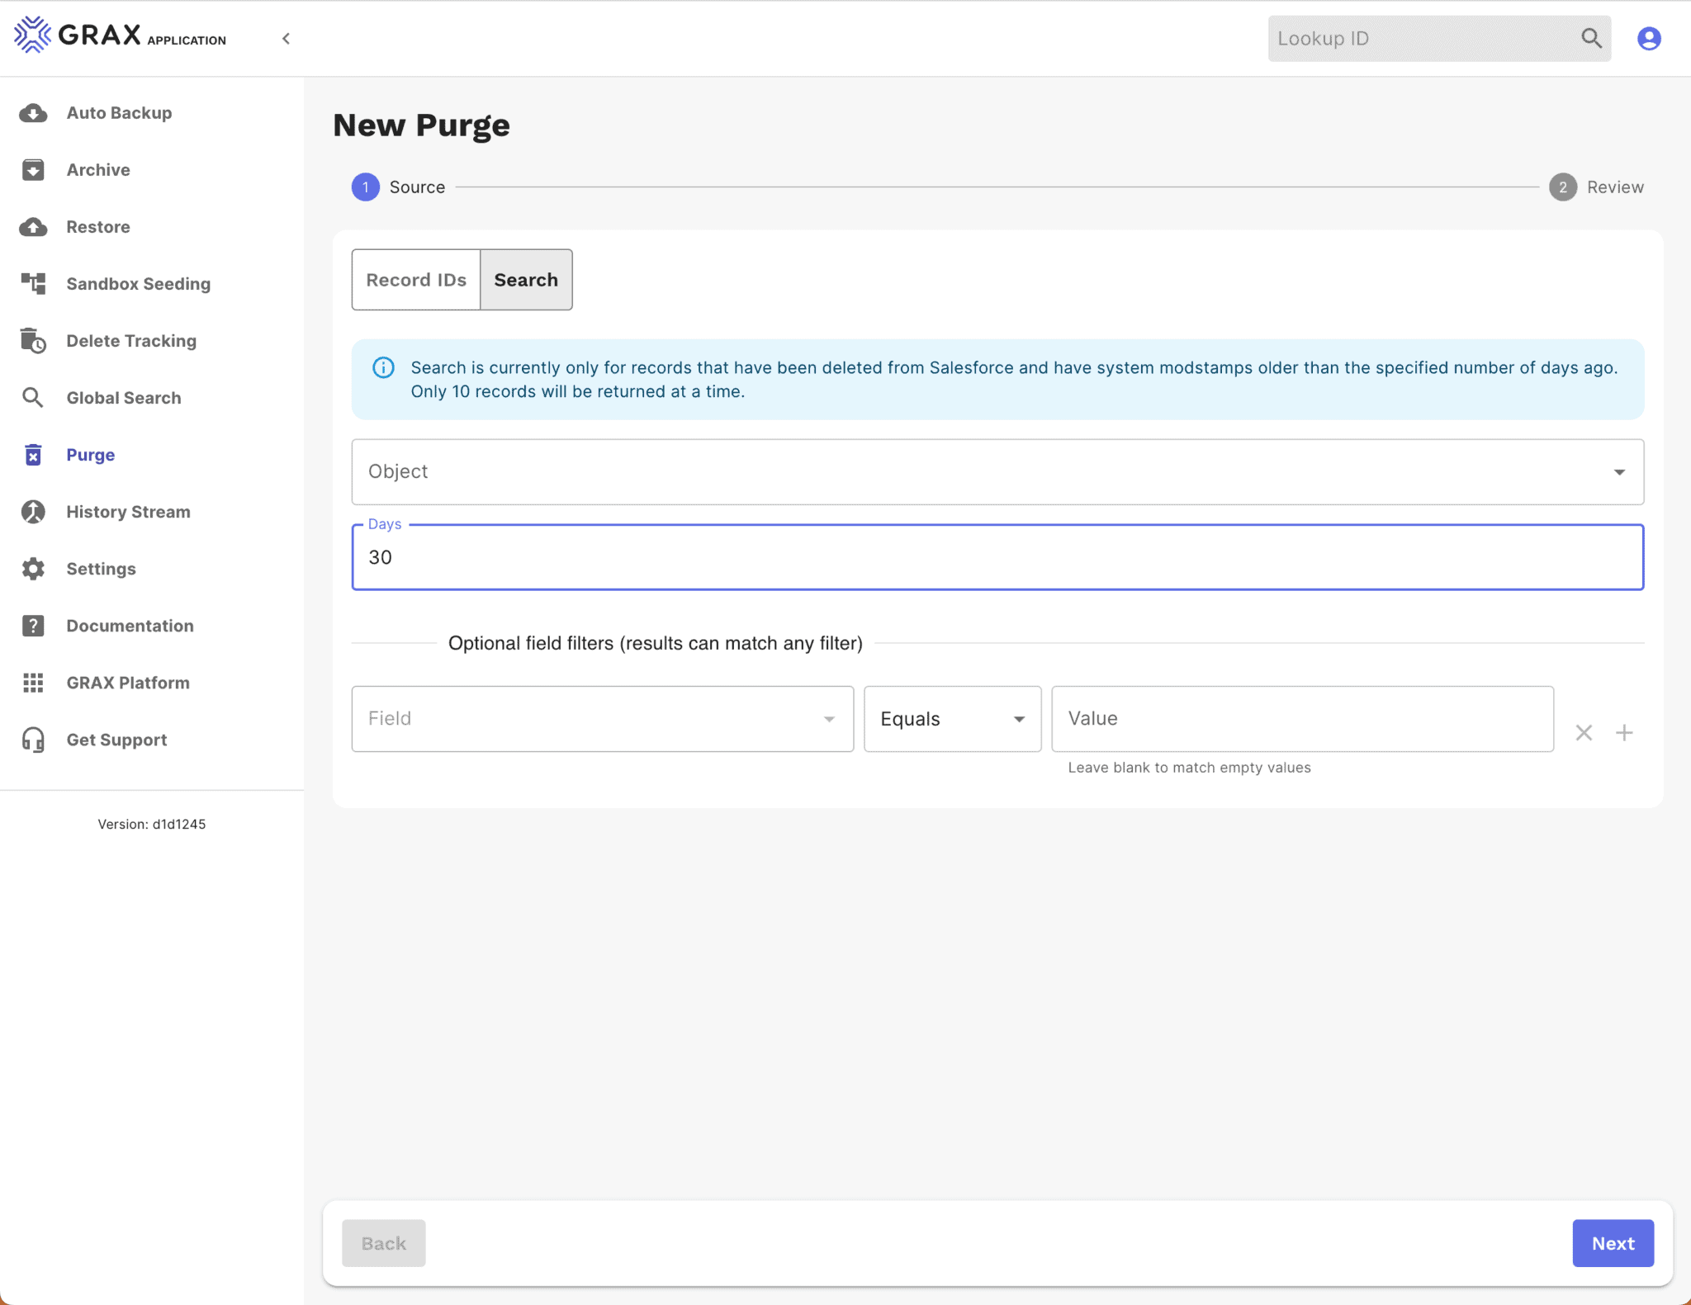Click the Next button
The height and width of the screenshot is (1305, 1691).
click(1611, 1243)
